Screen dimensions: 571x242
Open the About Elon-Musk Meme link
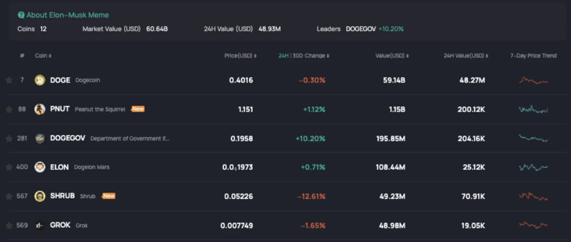pos(68,15)
